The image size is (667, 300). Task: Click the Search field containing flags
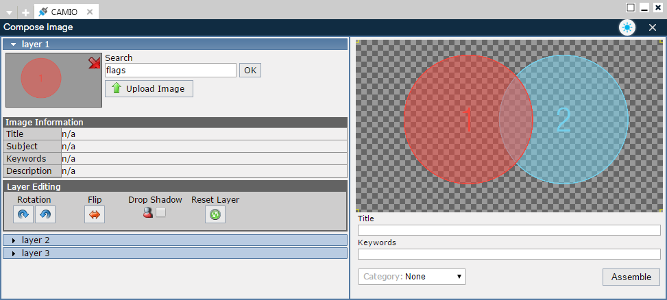pyautogui.click(x=170, y=70)
